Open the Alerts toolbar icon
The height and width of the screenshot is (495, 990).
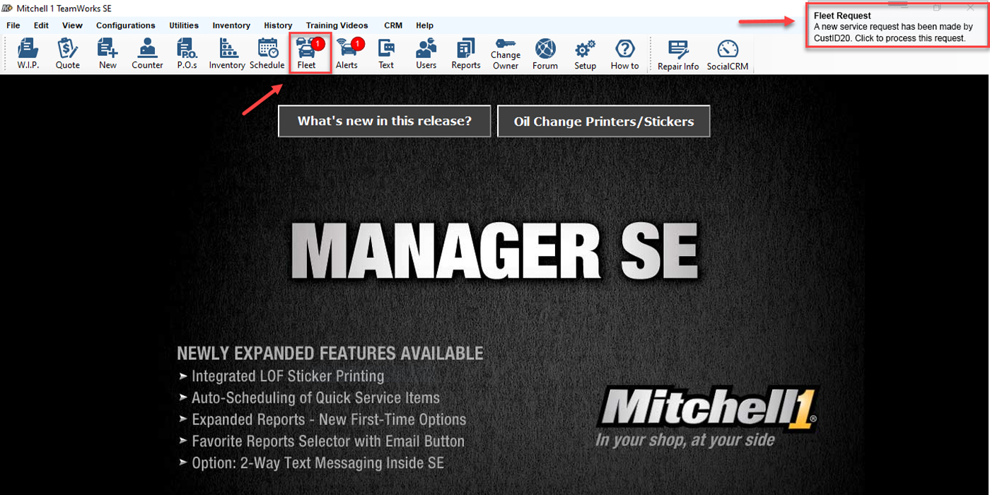click(x=346, y=54)
